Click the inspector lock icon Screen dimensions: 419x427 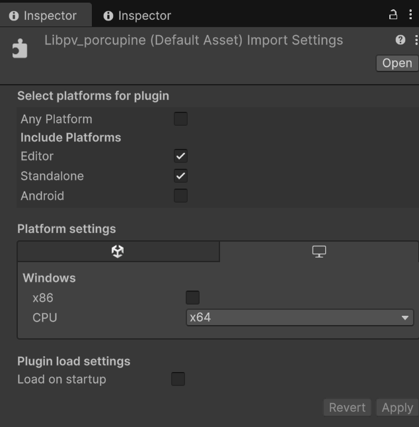click(x=393, y=15)
